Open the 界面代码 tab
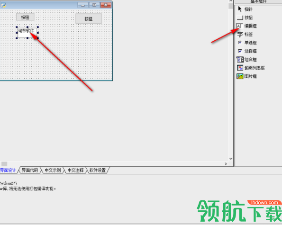The image size is (282, 225). coord(30,170)
